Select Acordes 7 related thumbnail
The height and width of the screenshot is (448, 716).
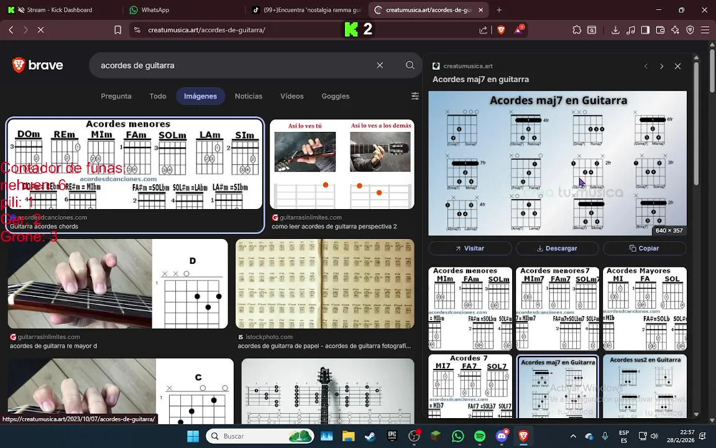pos(470,386)
